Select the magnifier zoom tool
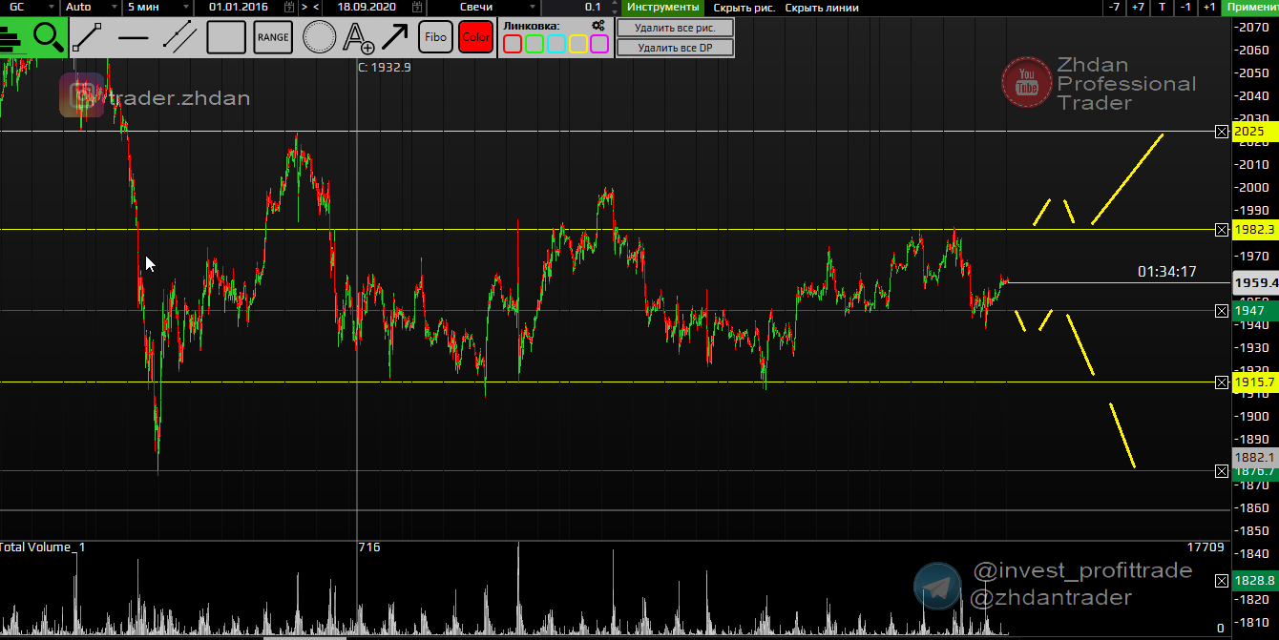The image size is (1279, 640). 47,37
